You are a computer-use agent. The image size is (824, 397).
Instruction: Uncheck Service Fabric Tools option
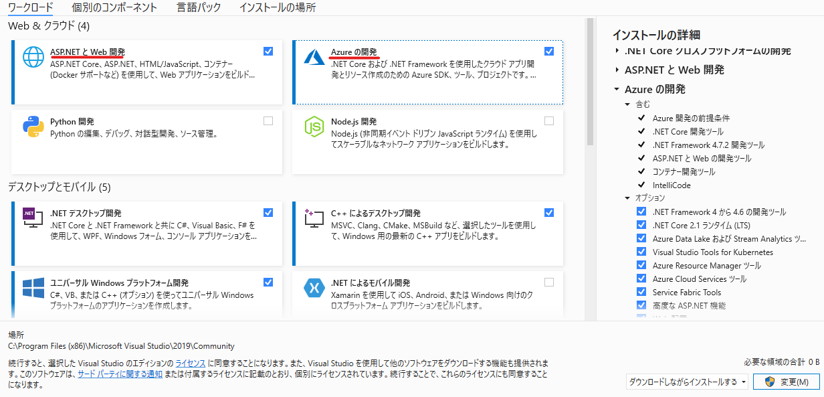642,292
